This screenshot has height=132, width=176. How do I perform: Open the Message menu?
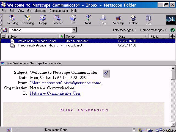(40, 11)
